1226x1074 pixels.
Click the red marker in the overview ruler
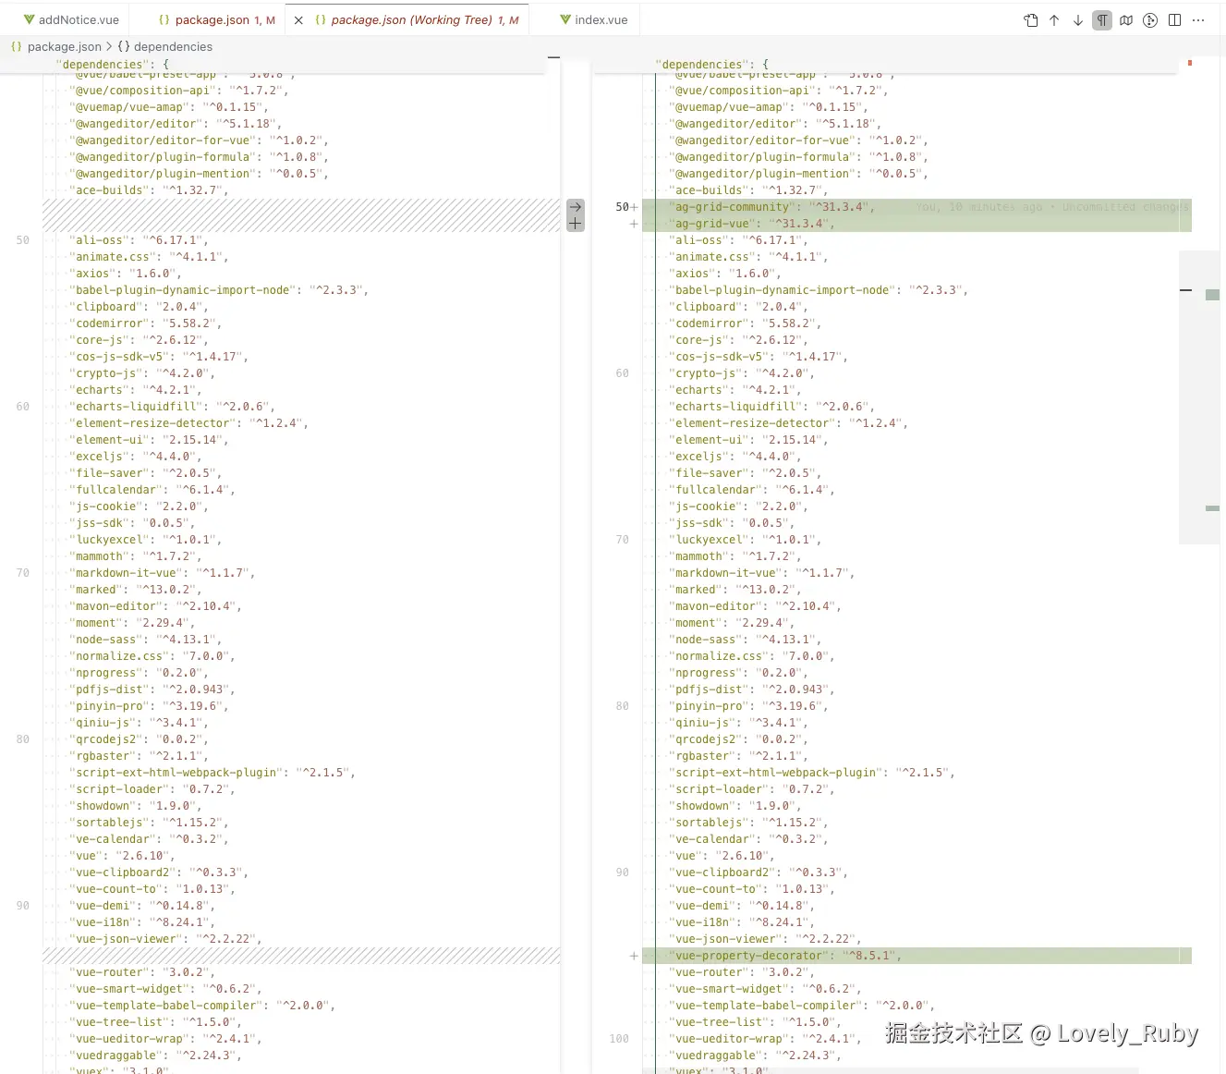point(1190,63)
